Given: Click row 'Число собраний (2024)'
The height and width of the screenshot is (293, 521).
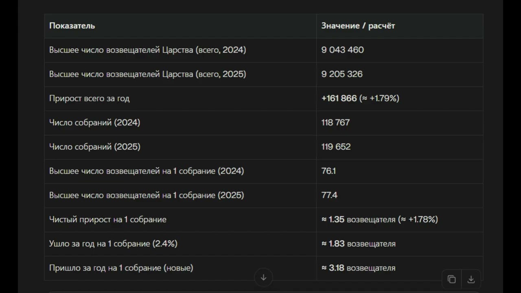Looking at the screenshot, I should point(264,122).
